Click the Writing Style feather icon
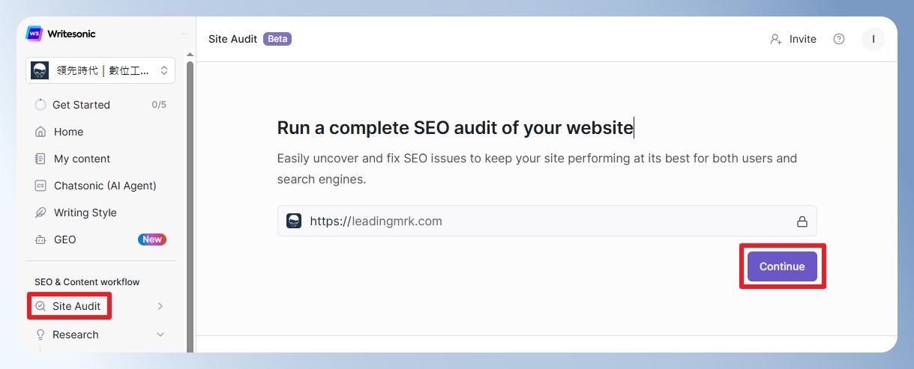Image resolution: width=914 pixels, height=369 pixels. 40,213
